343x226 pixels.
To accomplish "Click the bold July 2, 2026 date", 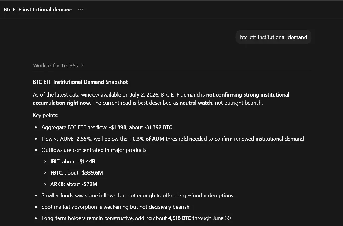I will pyautogui.click(x=144, y=95).
